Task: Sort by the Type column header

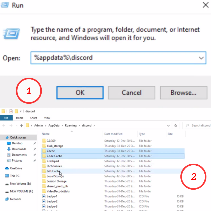Action: [142, 134]
